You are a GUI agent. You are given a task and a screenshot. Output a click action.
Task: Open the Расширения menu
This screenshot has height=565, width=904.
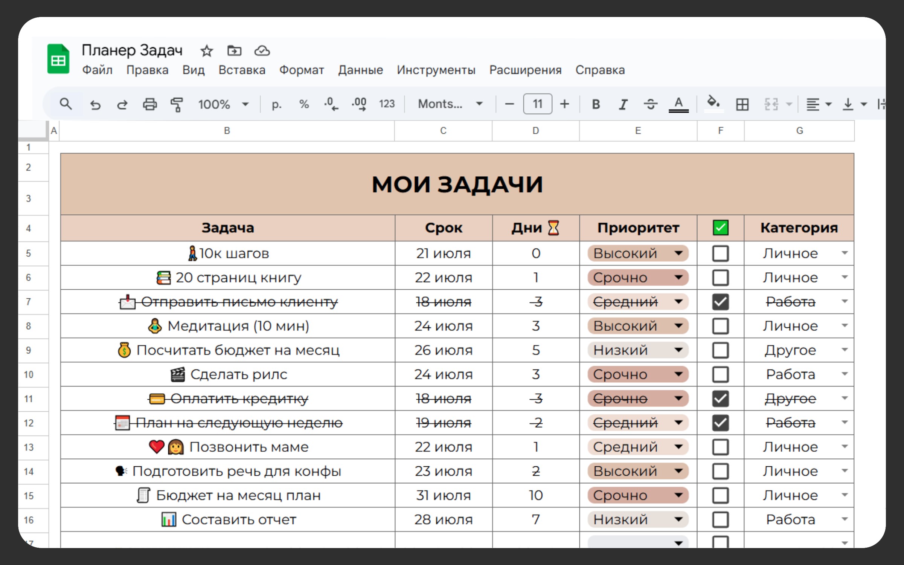click(525, 70)
